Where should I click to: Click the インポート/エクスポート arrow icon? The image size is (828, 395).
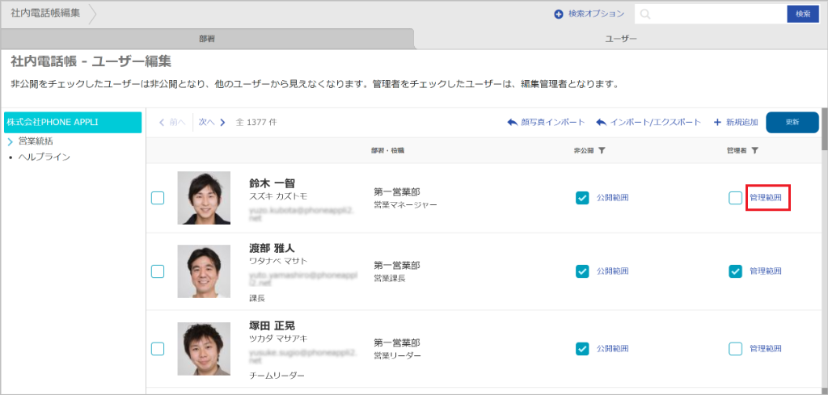pos(601,122)
